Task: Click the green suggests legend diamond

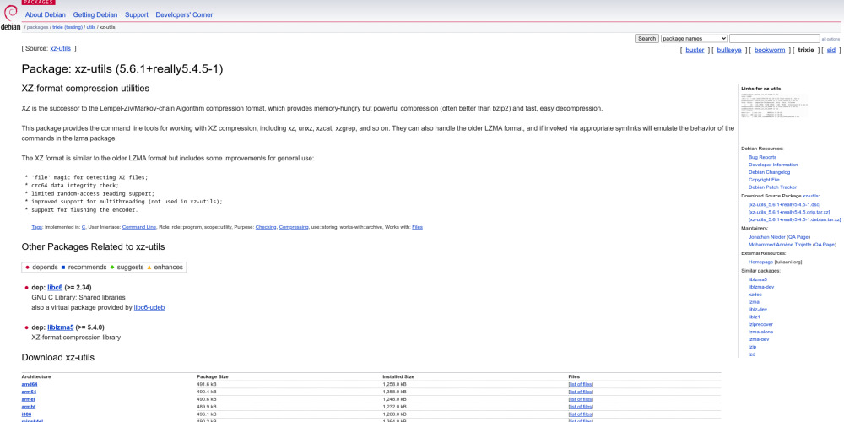Action: tap(111, 267)
